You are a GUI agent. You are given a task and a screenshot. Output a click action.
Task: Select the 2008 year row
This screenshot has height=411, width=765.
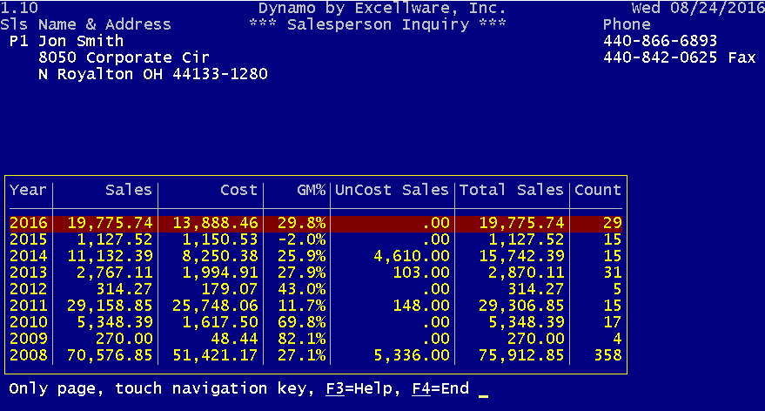pos(316,355)
